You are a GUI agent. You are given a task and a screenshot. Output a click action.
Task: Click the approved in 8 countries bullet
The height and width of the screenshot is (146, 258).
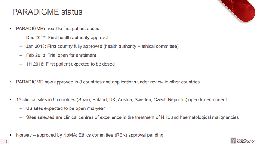108,82
